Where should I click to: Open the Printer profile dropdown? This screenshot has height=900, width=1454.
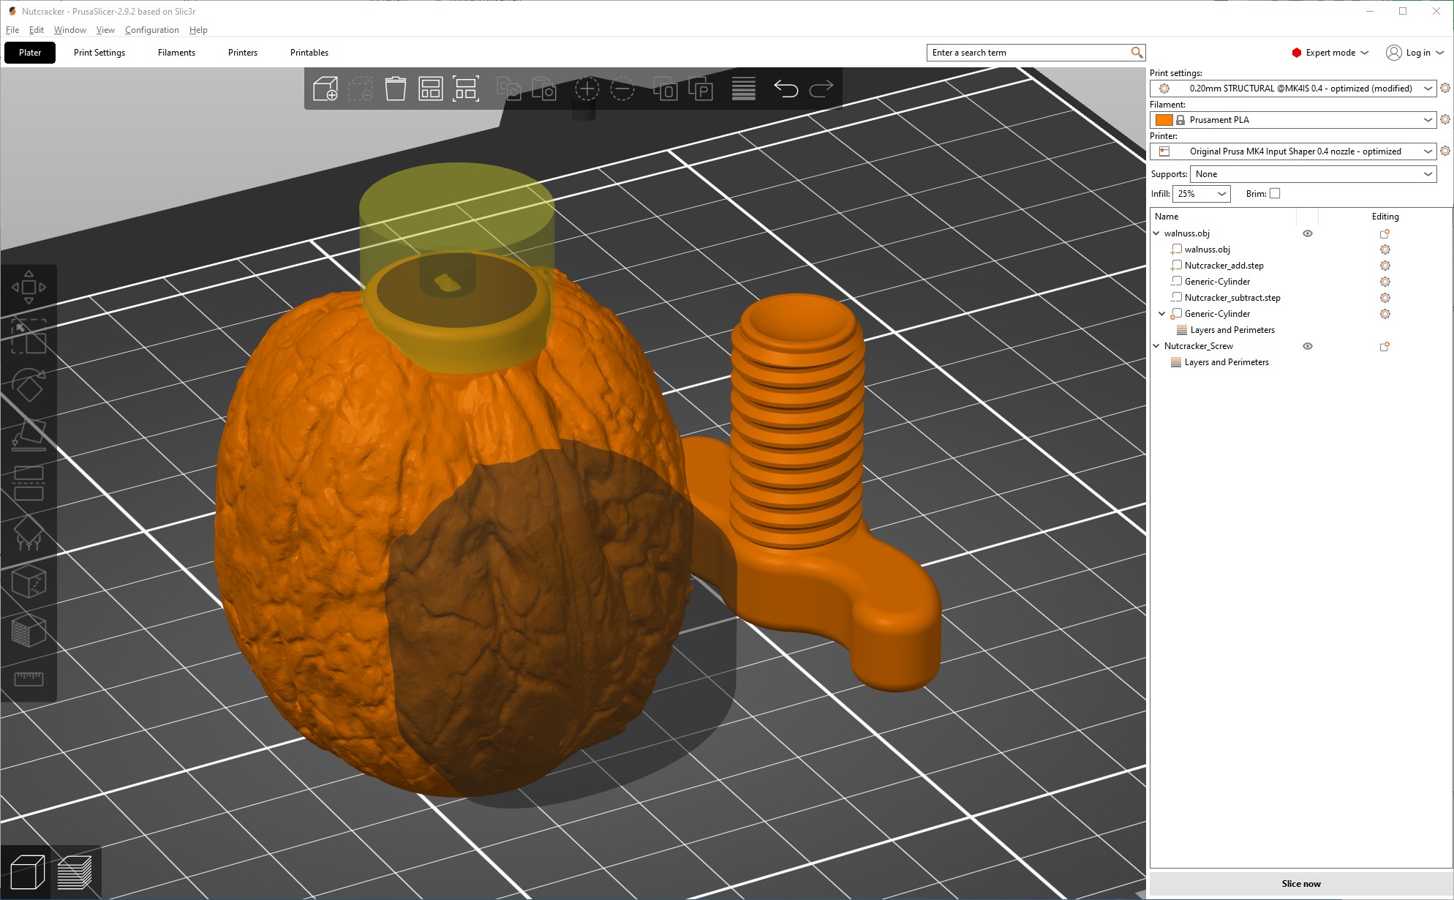coord(1292,151)
